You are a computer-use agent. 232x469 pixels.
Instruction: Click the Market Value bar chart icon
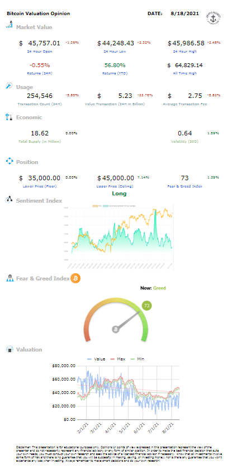(x=10, y=25)
